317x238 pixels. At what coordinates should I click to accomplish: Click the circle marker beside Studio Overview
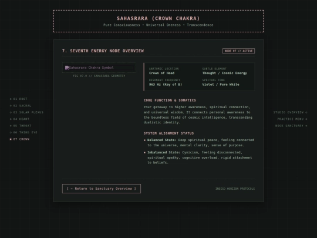point(306,112)
